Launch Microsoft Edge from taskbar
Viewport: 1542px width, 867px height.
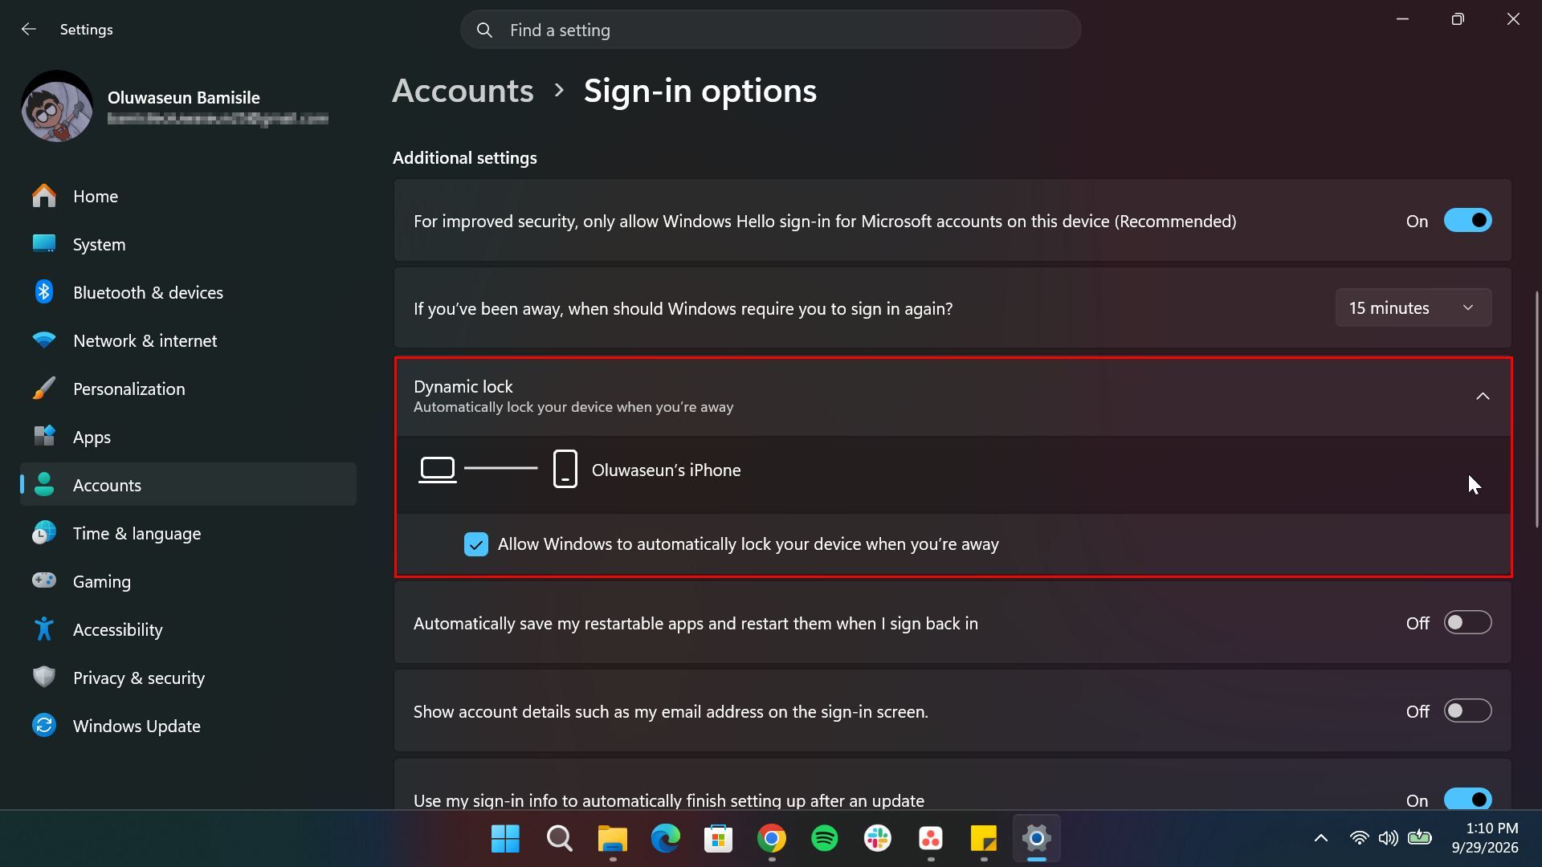click(666, 839)
